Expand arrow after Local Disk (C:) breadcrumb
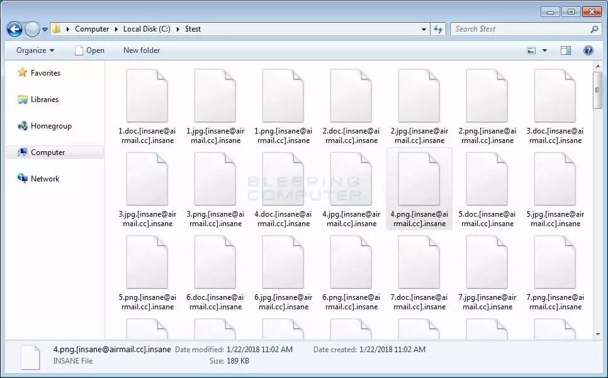Viewport: 608px width, 378px height. click(x=177, y=29)
